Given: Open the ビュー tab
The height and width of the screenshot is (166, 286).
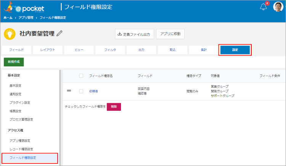Looking at the screenshot, I should 79,50.
